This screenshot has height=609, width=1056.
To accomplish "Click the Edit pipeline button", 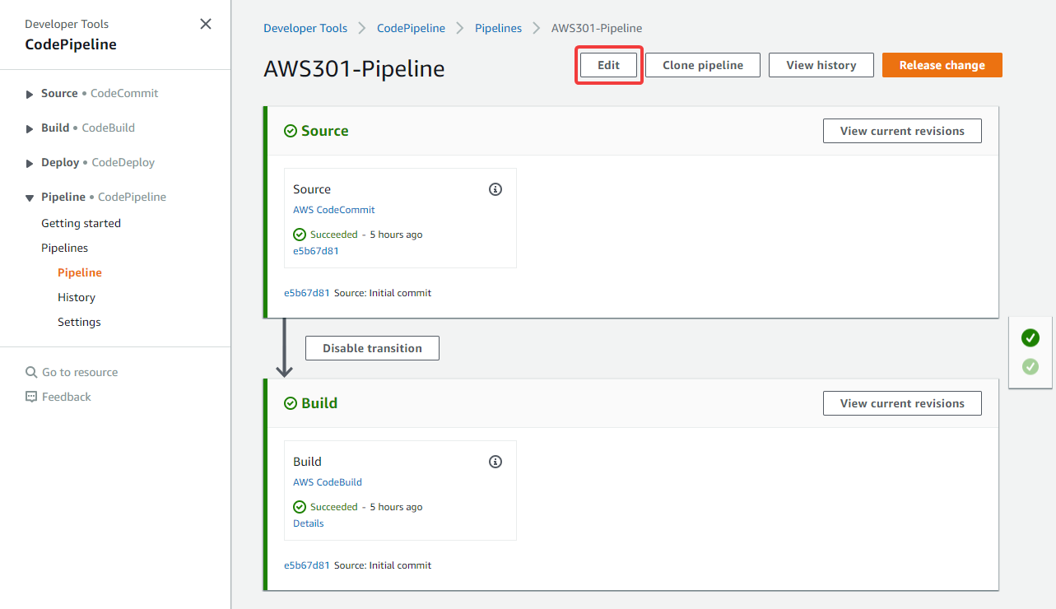I will [608, 65].
